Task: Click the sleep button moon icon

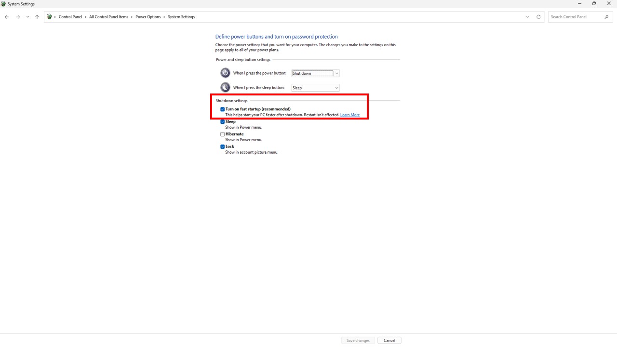Action: pos(225,87)
